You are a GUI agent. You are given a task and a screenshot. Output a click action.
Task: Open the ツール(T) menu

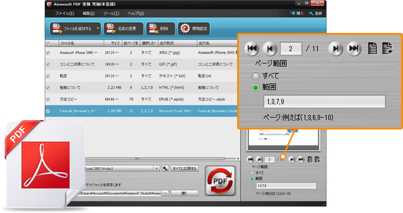coord(111,14)
